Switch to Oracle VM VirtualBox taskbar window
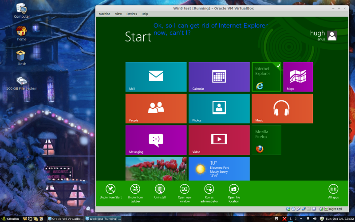The image size is (355, 222). click(65, 219)
